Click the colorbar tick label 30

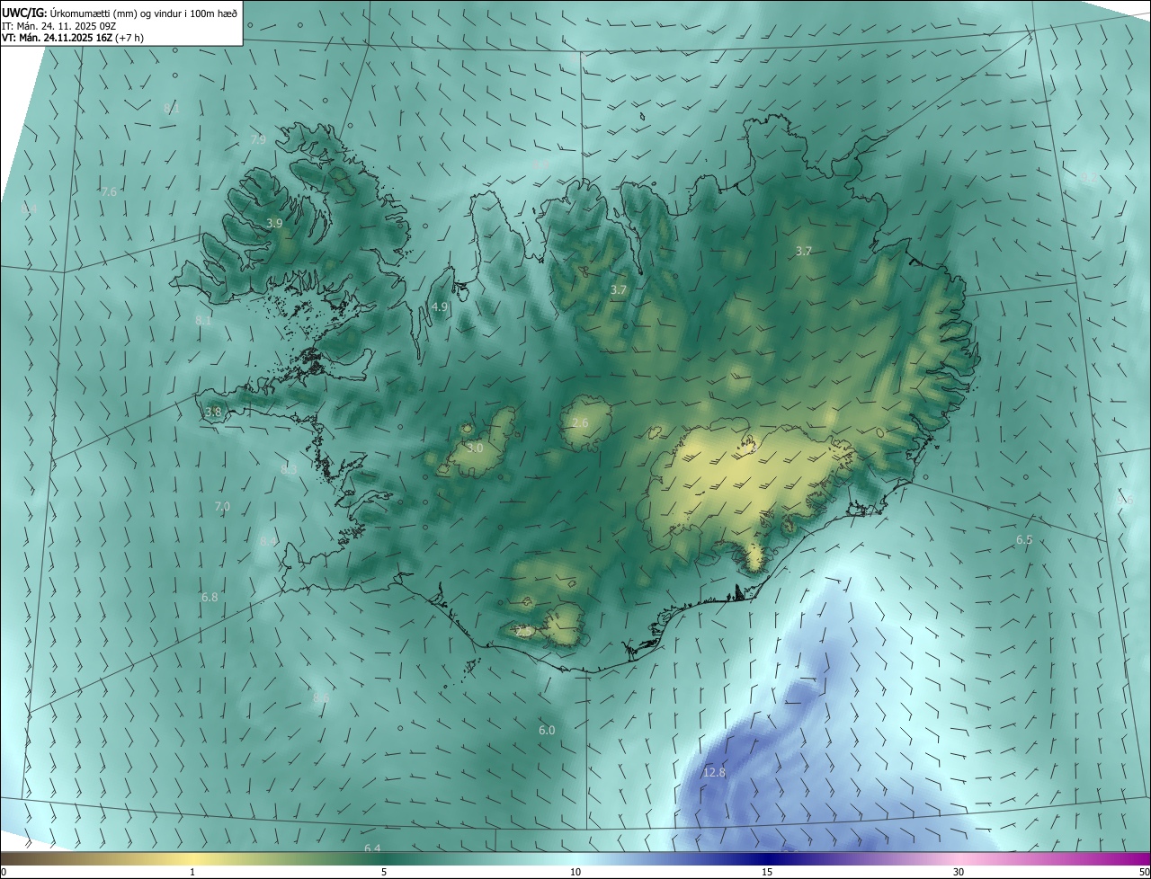tap(959, 873)
